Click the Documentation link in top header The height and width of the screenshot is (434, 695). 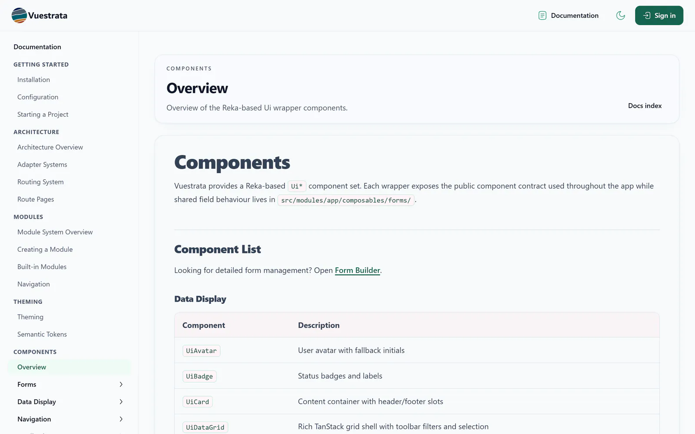575,16
